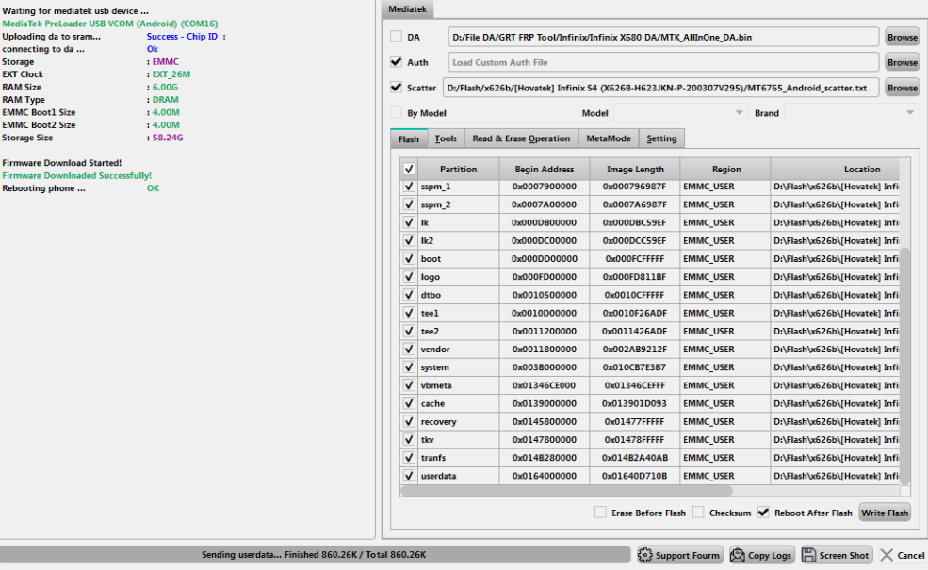The image size is (928, 570).
Task: Uncheck the vbmeta partition checkbox
Action: [x=408, y=385]
